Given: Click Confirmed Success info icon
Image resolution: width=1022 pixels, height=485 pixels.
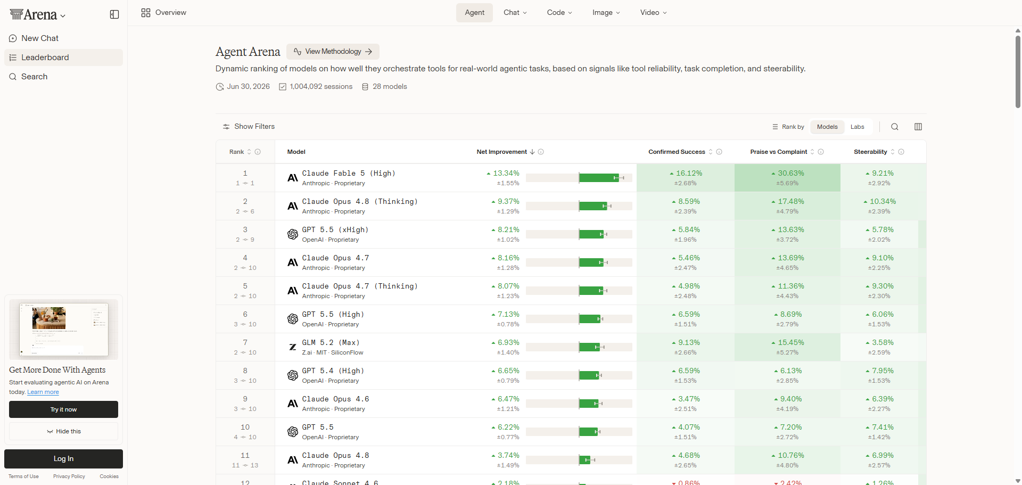Looking at the screenshot, I should click(719, 152).
